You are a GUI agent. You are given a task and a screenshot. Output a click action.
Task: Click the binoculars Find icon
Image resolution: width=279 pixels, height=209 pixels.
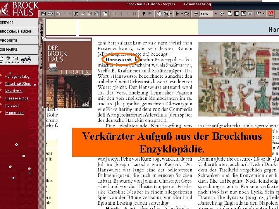pyautogui.click(x=76, y=14)
